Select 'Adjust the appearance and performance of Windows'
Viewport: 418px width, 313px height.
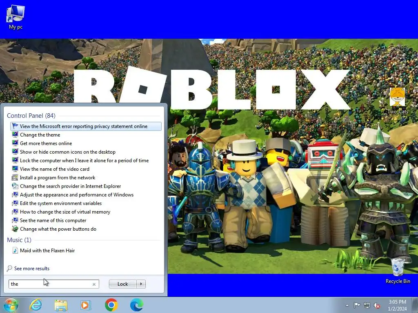(x=77, y=195)
